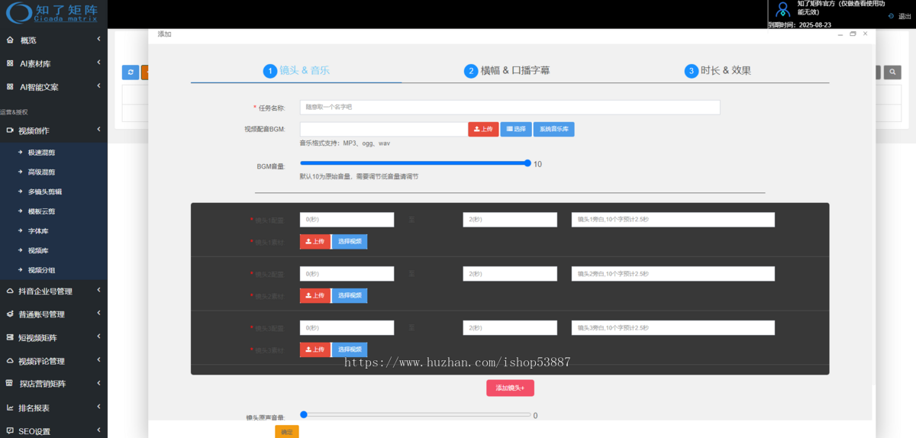
Task: Open 视频库 in the sidebar
Action: (38, 250)
